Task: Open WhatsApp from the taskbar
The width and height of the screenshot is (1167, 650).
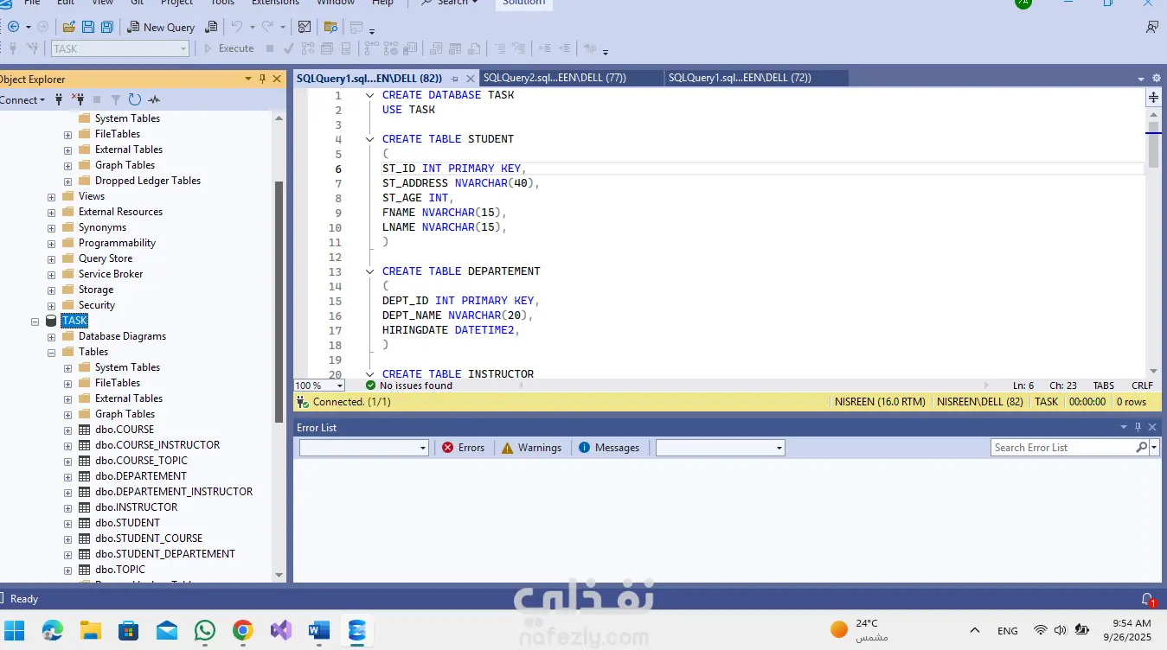Action: click(205, 630)
